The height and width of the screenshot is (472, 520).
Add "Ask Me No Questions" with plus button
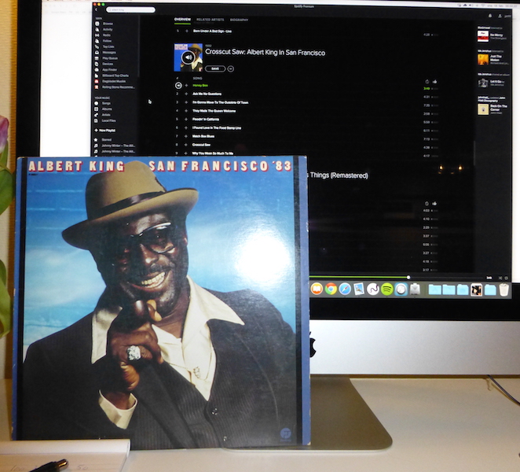click(x=186, y=94)
